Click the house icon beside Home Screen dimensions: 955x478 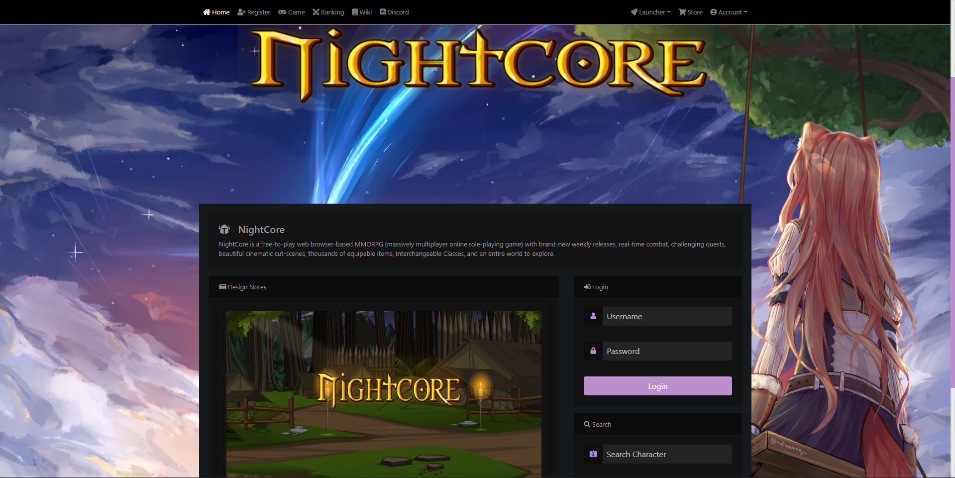(207, 12)
